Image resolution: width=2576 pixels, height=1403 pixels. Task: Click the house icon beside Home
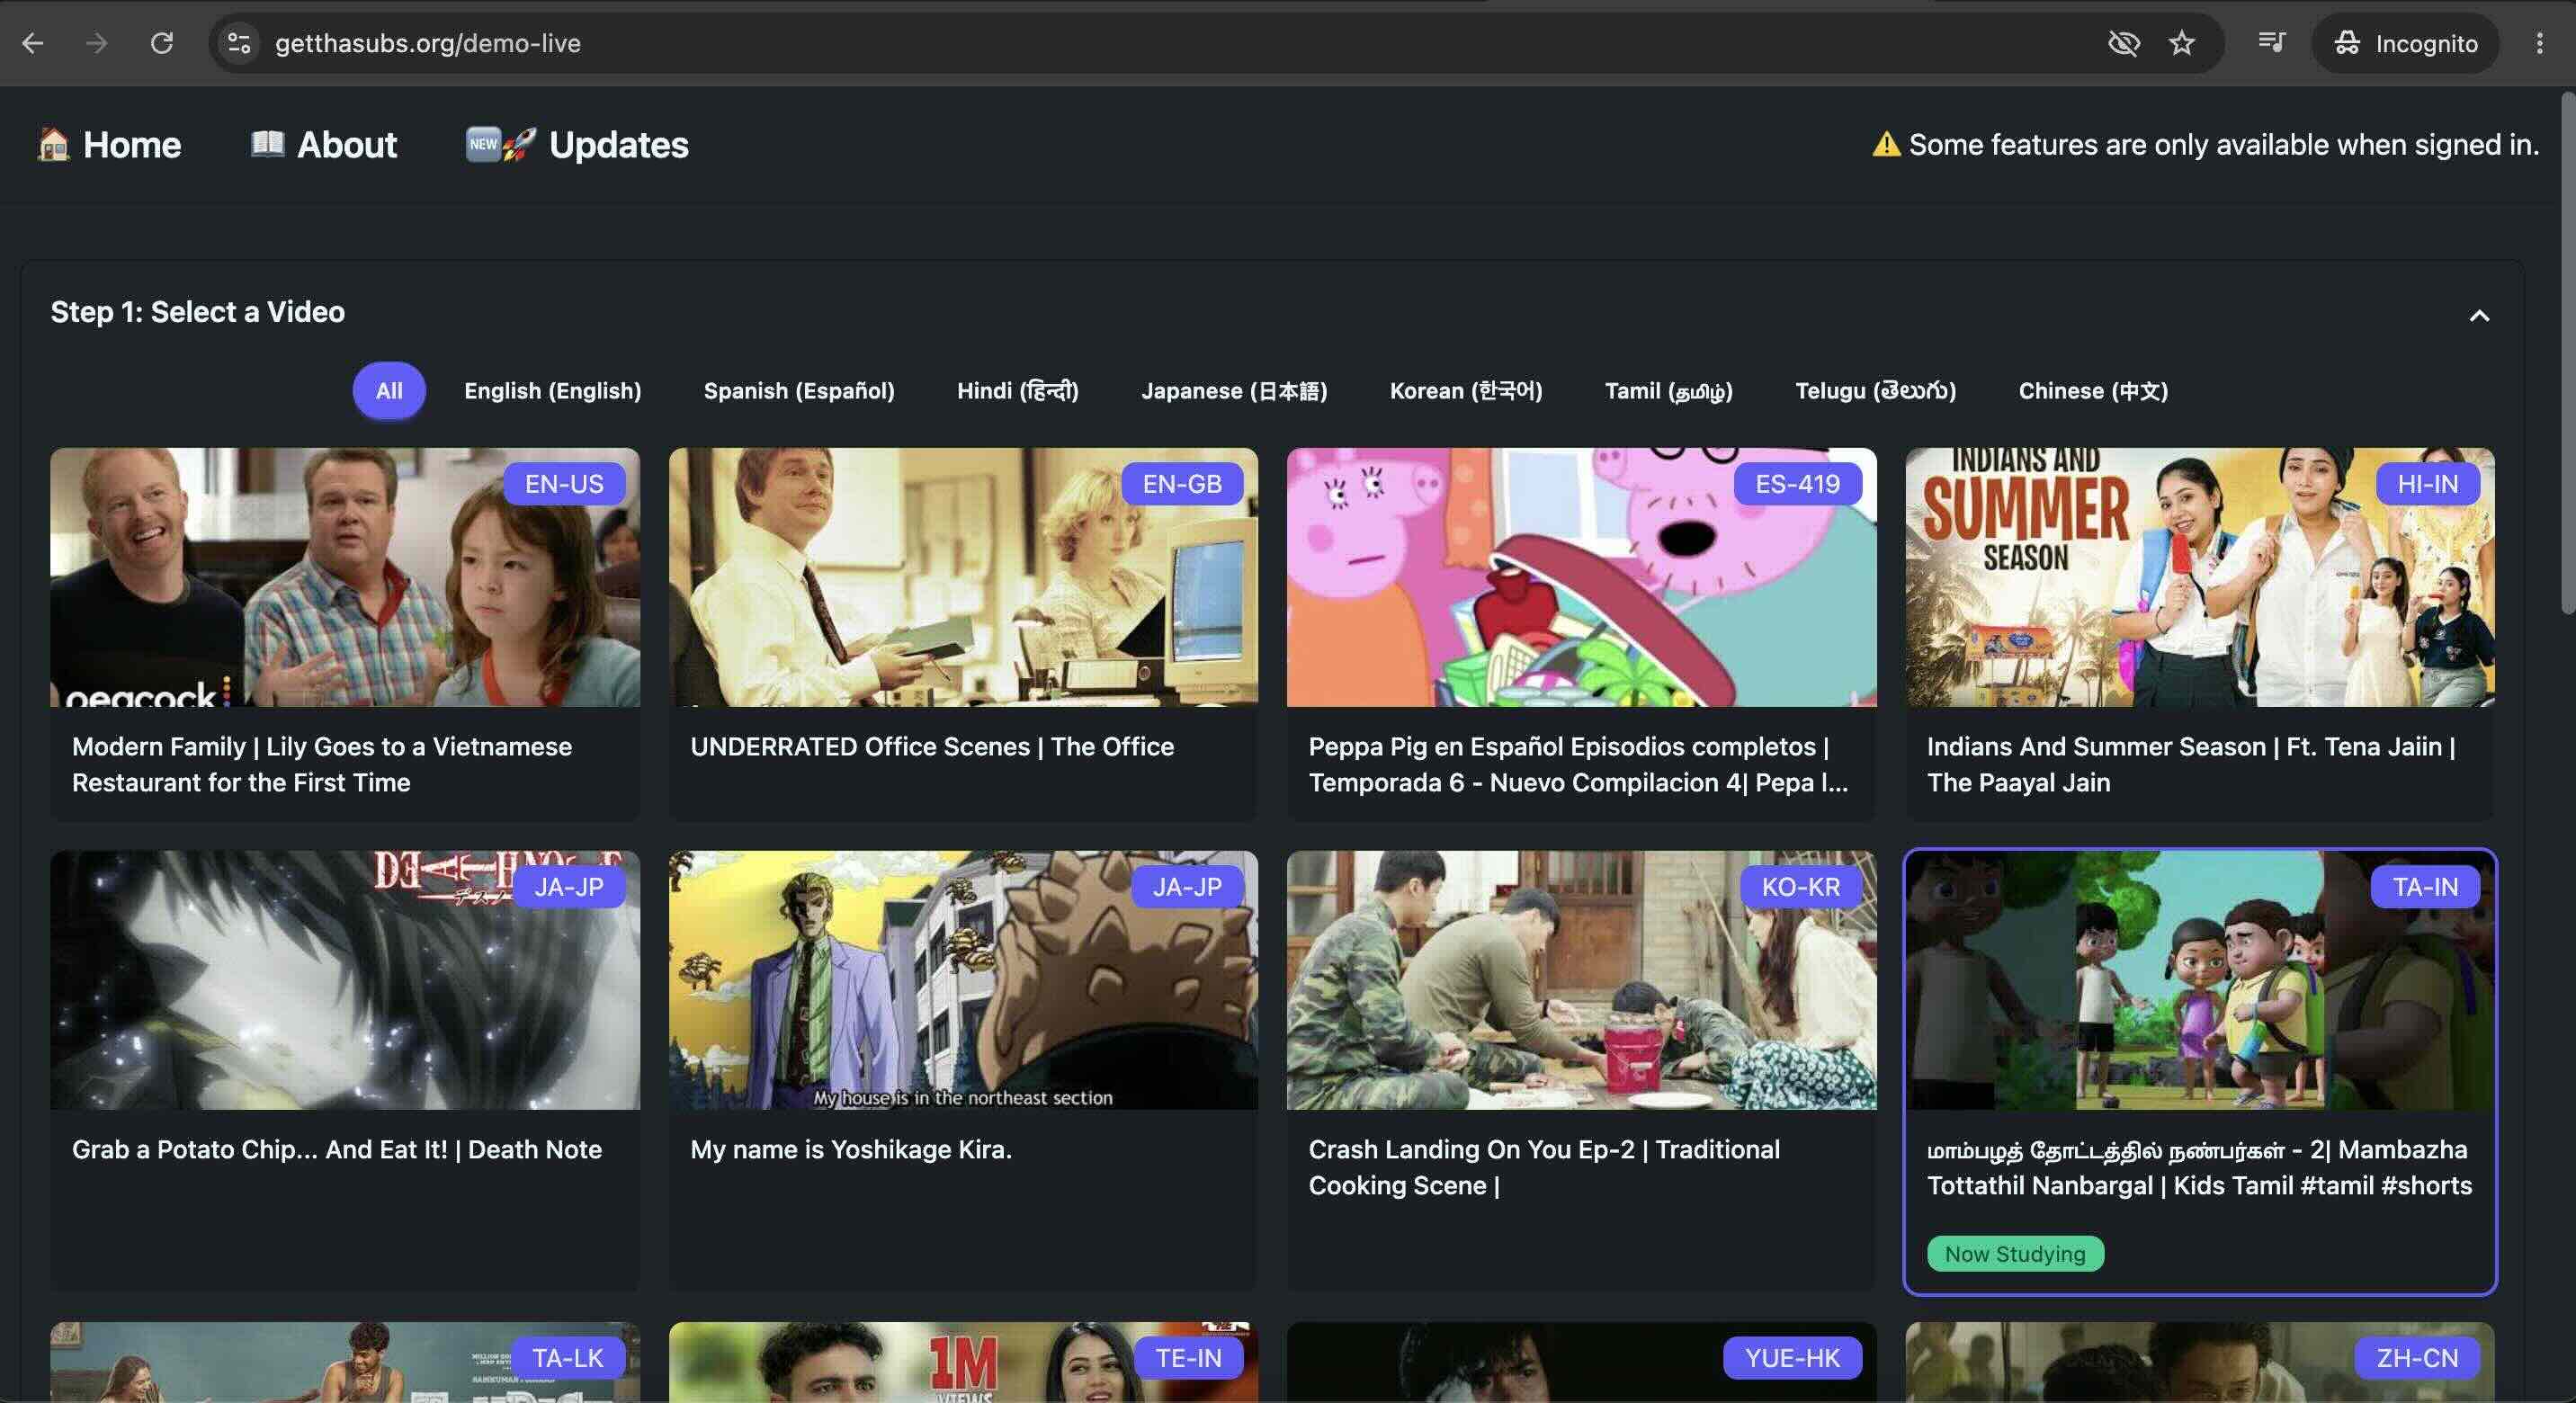(53, 145)
